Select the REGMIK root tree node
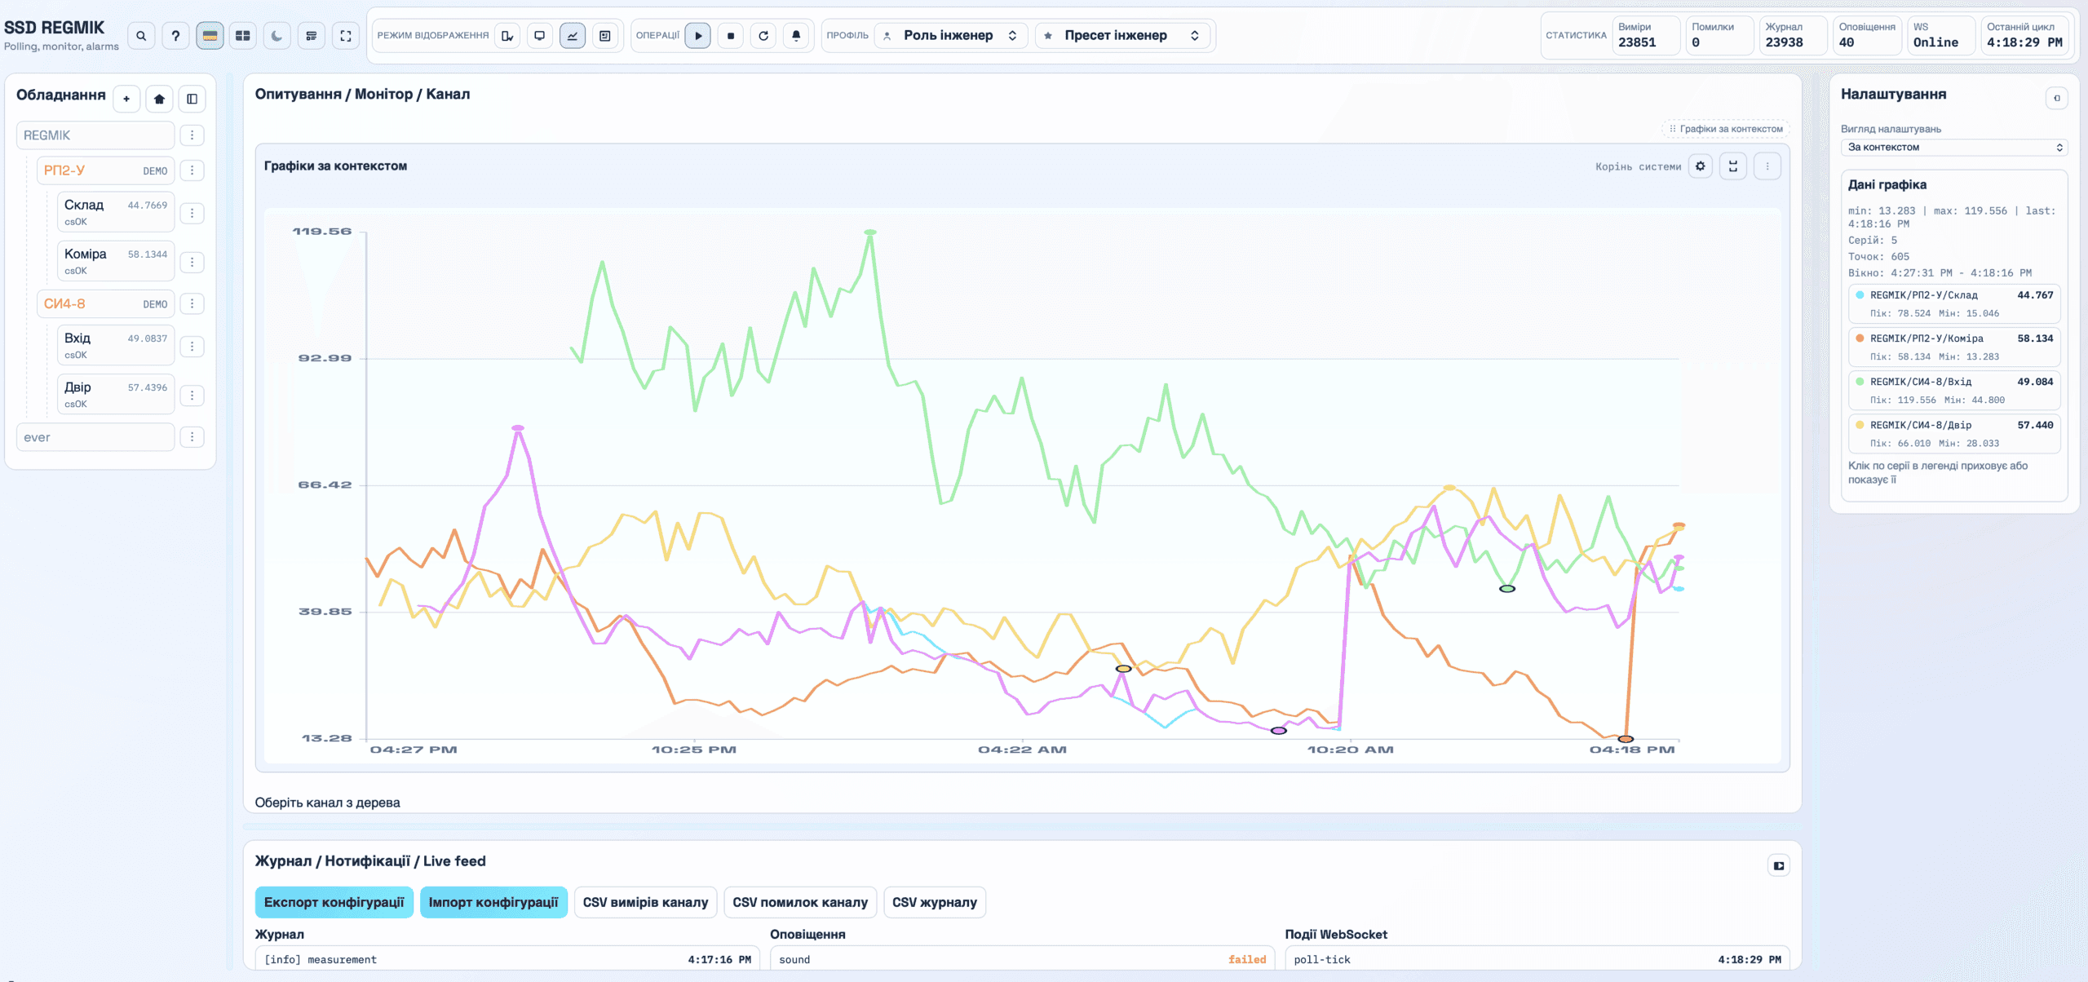 [x=95, y=135]
